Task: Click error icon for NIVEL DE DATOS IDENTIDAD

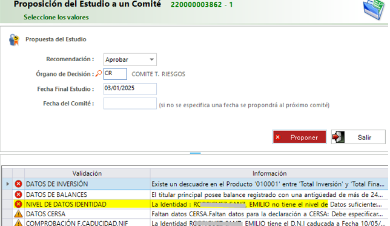Action: [x=18, y=204]
